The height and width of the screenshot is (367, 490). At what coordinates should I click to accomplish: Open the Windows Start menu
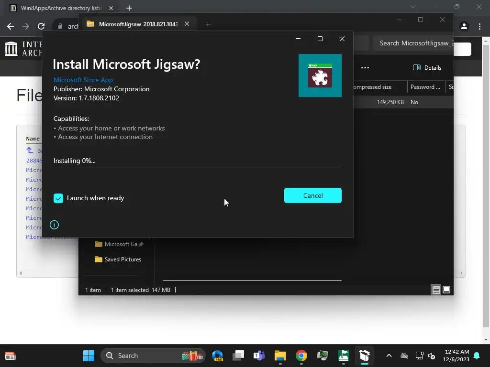click(89, 356)
